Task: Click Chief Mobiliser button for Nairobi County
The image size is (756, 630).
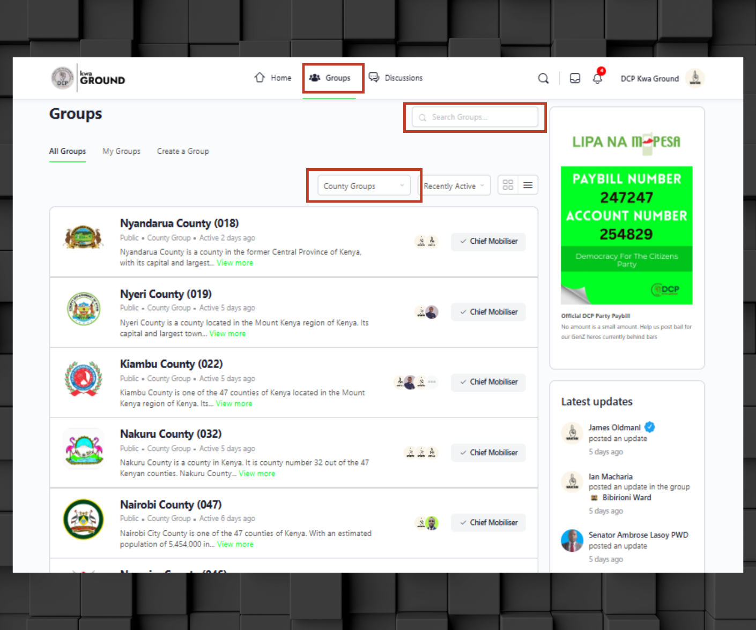Action: [x=488, y=523]
